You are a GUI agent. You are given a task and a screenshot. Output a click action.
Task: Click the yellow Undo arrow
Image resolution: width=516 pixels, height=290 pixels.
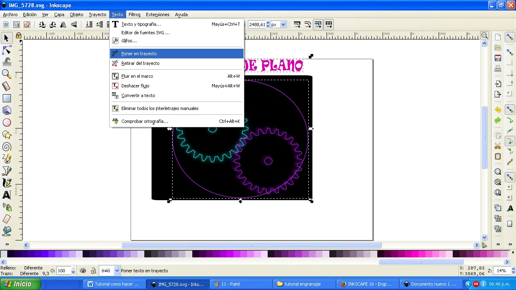[x=498, y=110]
